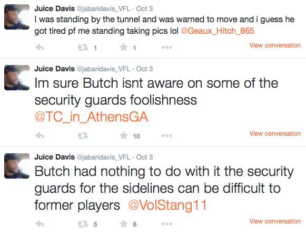Open more options on security foolishness tweet
This screenshot has width=306, height=233.
click(167, 135)
